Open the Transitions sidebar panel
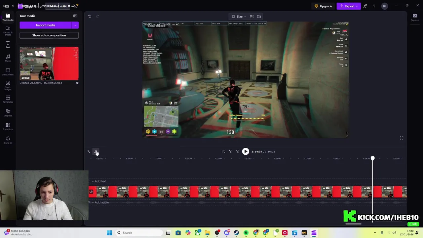Image resolution: width=423 pixels, height=238 pixels. point(8,127)
